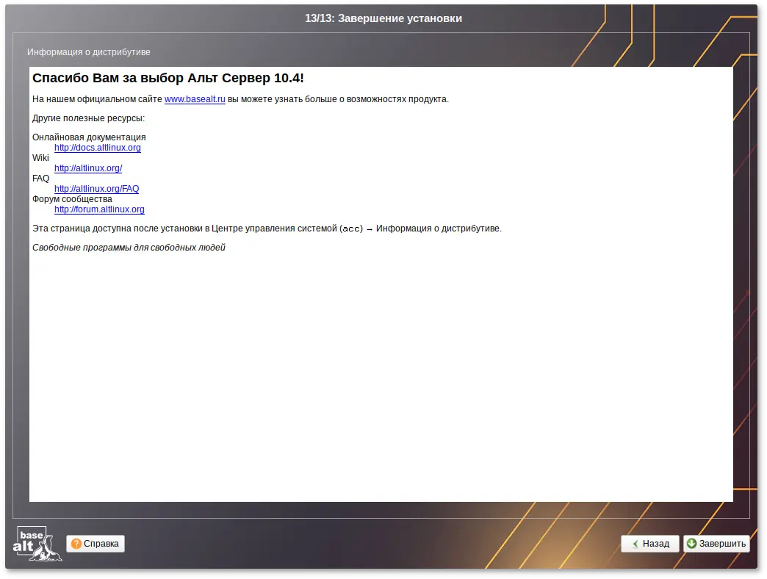The width and height of the screenshot is (767, 579).
Task: Follow the docs.altlinux.org documentation link
Action: click(98, 148)
